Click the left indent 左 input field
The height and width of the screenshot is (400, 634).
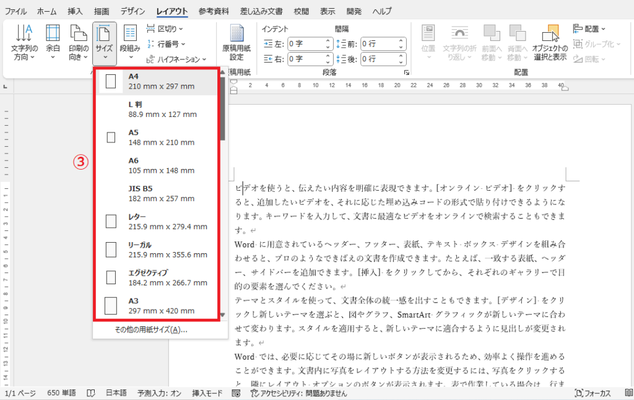pyautogui.click(x=306, y=44)
